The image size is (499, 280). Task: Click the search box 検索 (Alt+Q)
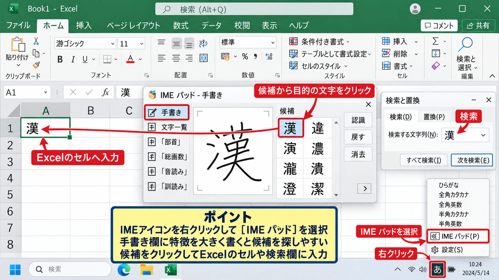(254, 9)
